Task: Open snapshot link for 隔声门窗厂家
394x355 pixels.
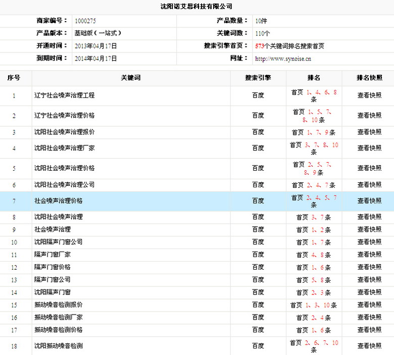Action: point(369,255)
